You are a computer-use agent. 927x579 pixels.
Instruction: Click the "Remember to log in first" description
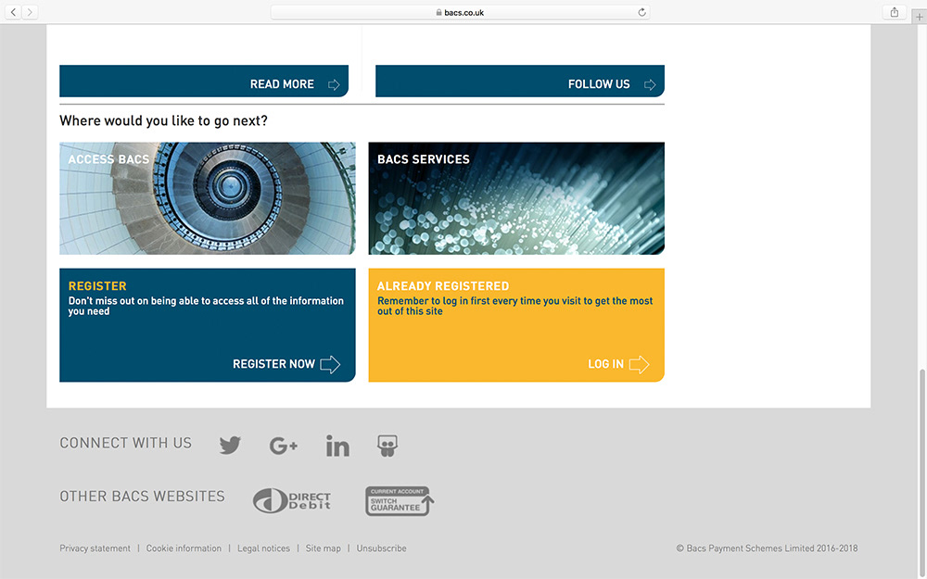pos(514,306)
